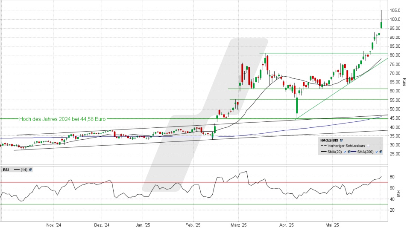The image size is (410, 230).
Task: Click the 45.0 price axis value
Action: pos(395,118)
